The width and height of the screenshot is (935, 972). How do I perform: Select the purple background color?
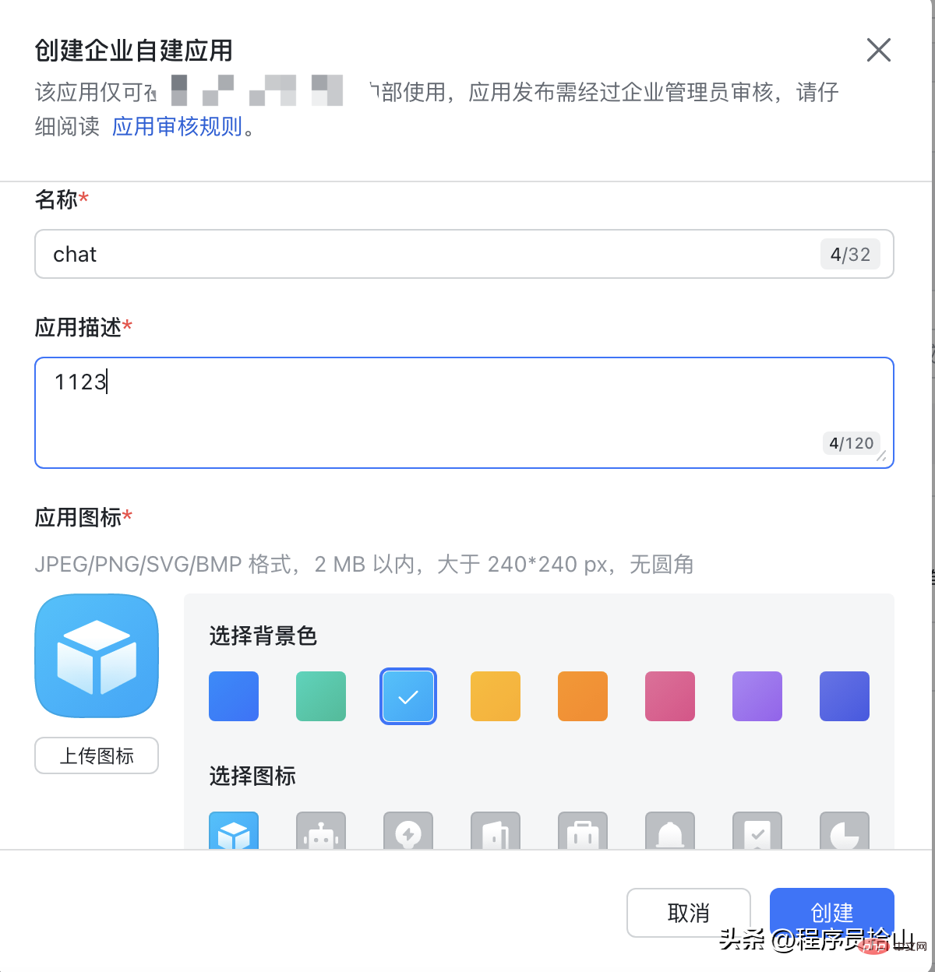click(x=757, y=696)
